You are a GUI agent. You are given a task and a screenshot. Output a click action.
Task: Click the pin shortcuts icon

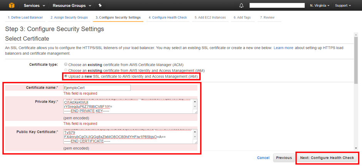pos(100,5)
